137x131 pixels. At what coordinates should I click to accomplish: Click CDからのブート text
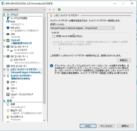pyautogui.click(x=18, y=25)
